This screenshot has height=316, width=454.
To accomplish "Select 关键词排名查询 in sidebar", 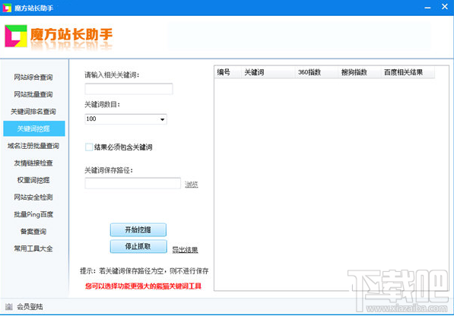I will [x=33, y=112].
